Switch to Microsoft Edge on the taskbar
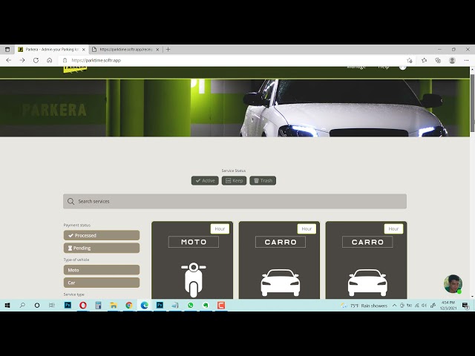475x356 pixels. pos(145,305)
